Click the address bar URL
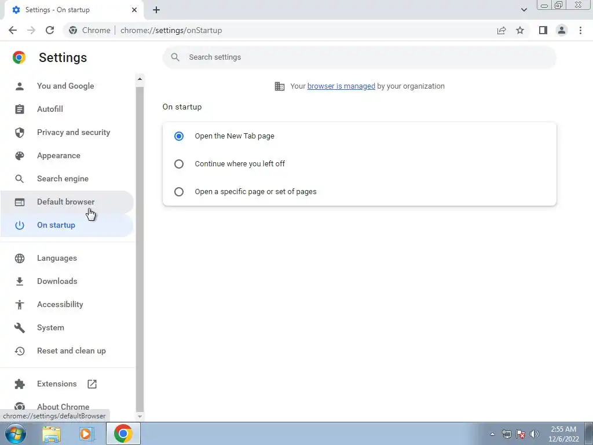The image size is (593, 445). click(x=171, y=30)
